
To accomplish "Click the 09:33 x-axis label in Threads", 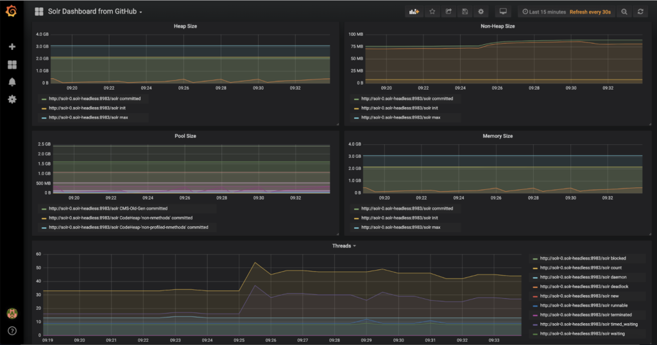I will pos(494,341).
